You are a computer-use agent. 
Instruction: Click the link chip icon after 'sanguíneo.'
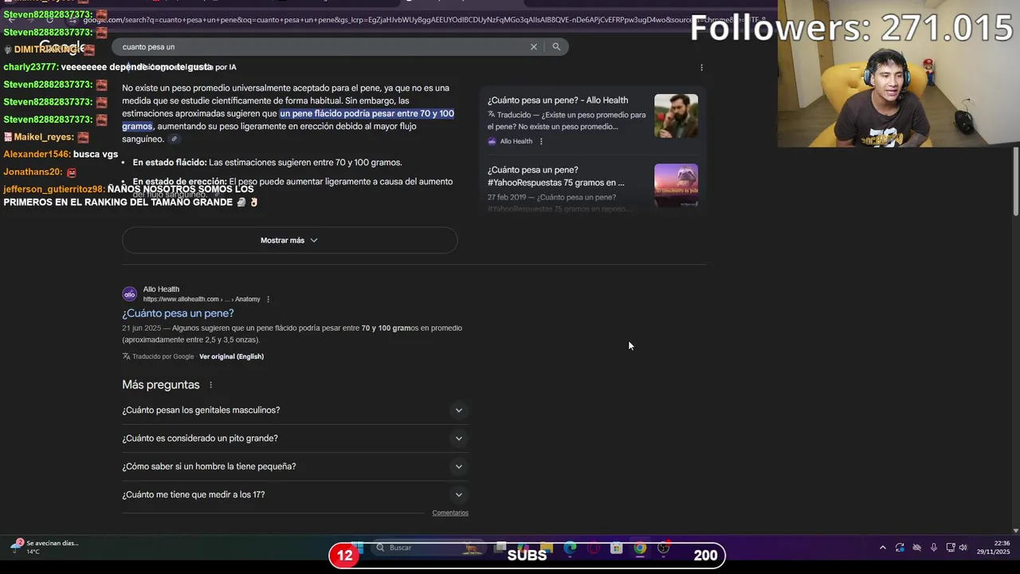[174, 139]
